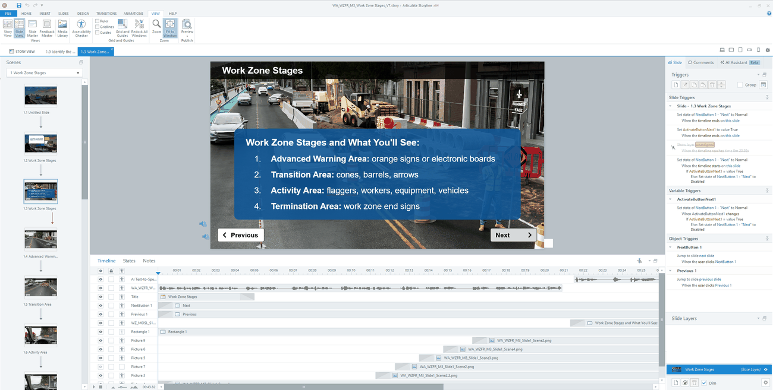Lock the NextButton 1 timeline row
The height and width of the screenshot is (390, 773).
111,305
